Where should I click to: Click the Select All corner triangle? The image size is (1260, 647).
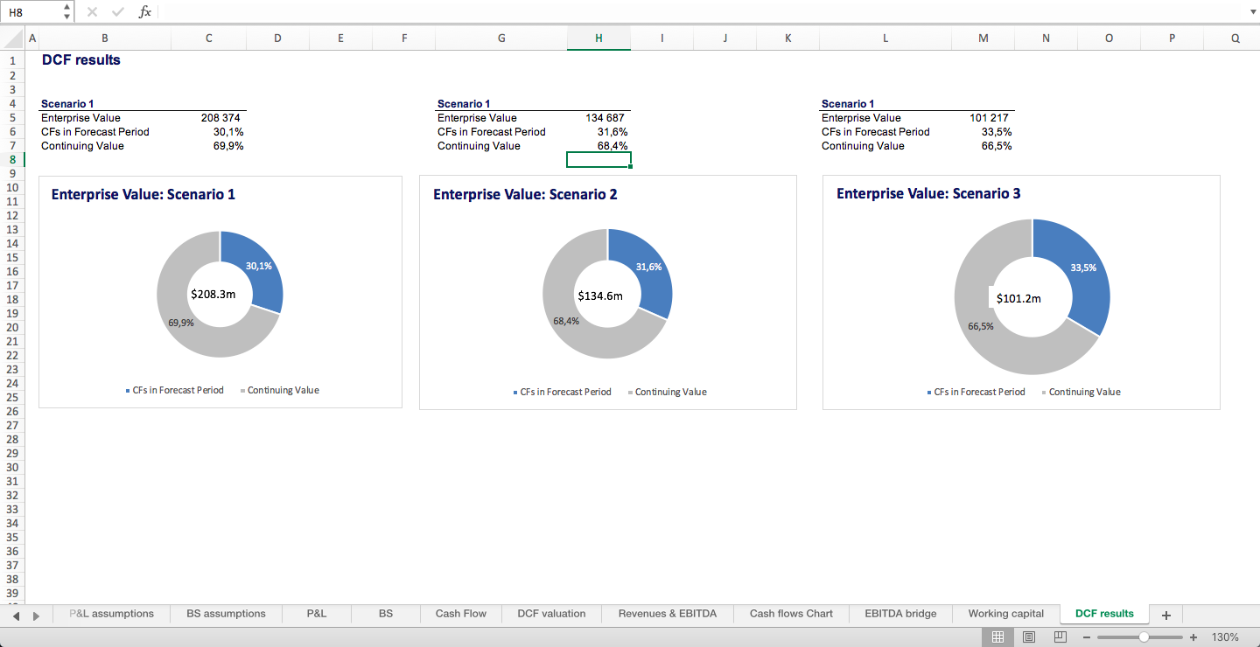click(12, 38)
